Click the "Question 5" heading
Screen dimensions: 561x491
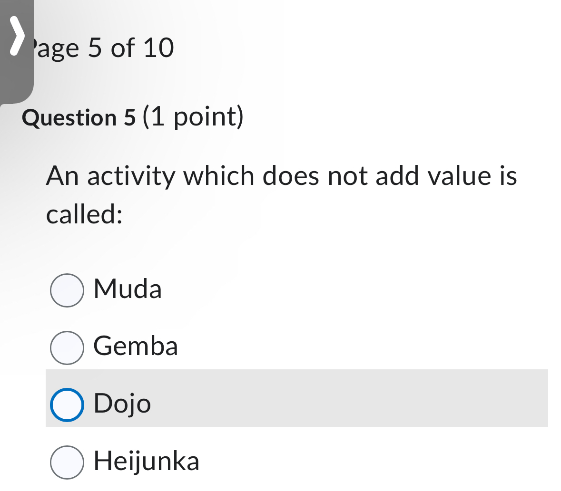[x=79, y=117]
